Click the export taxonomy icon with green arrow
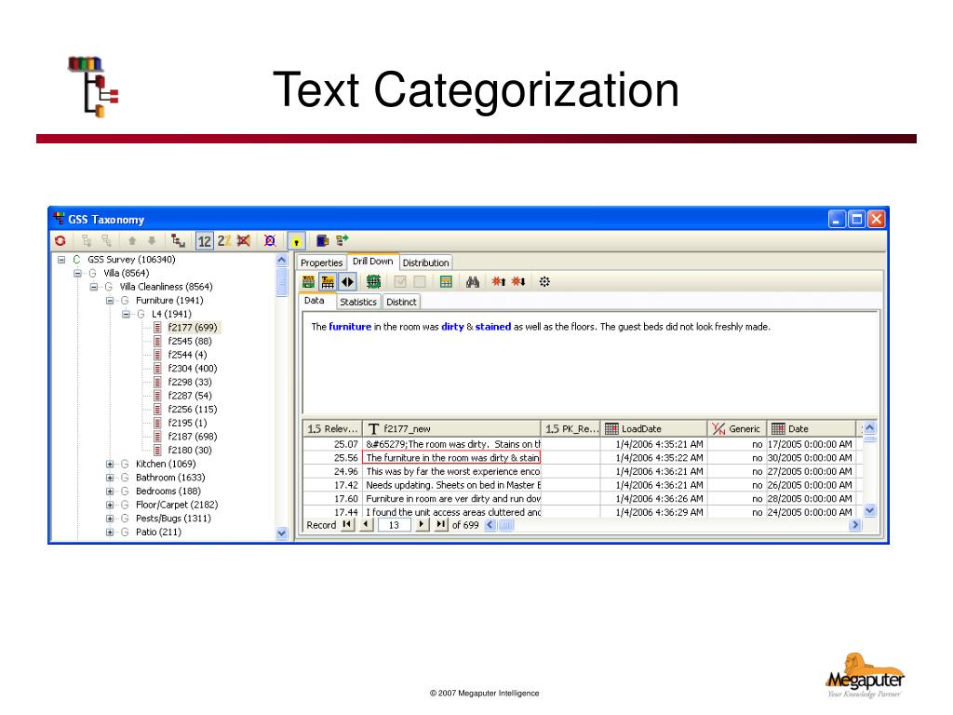The width and height of the screenshot is (953, 715). click(342, 241)
